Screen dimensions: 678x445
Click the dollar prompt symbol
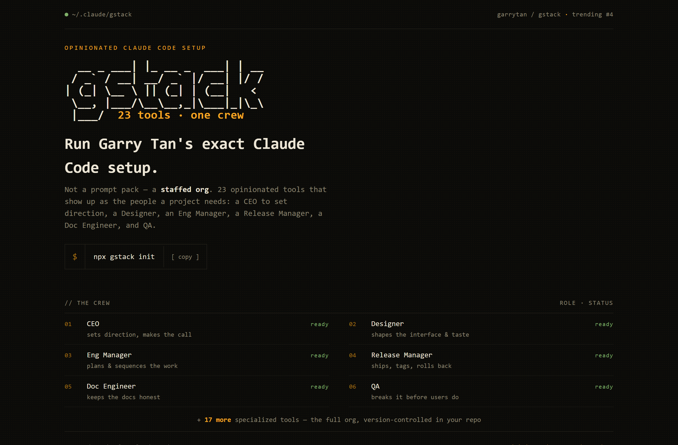coord(75,257)
